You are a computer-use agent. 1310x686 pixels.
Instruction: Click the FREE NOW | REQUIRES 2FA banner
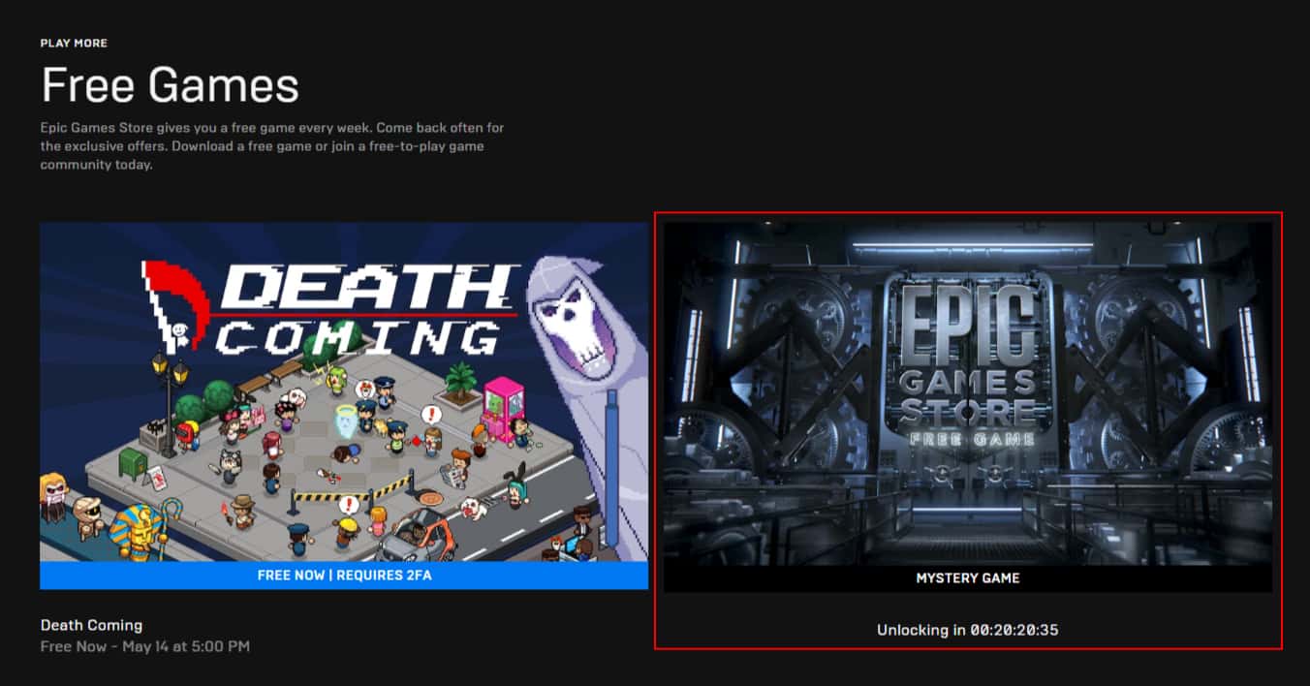pyautogui.click(x=344, y=576)
